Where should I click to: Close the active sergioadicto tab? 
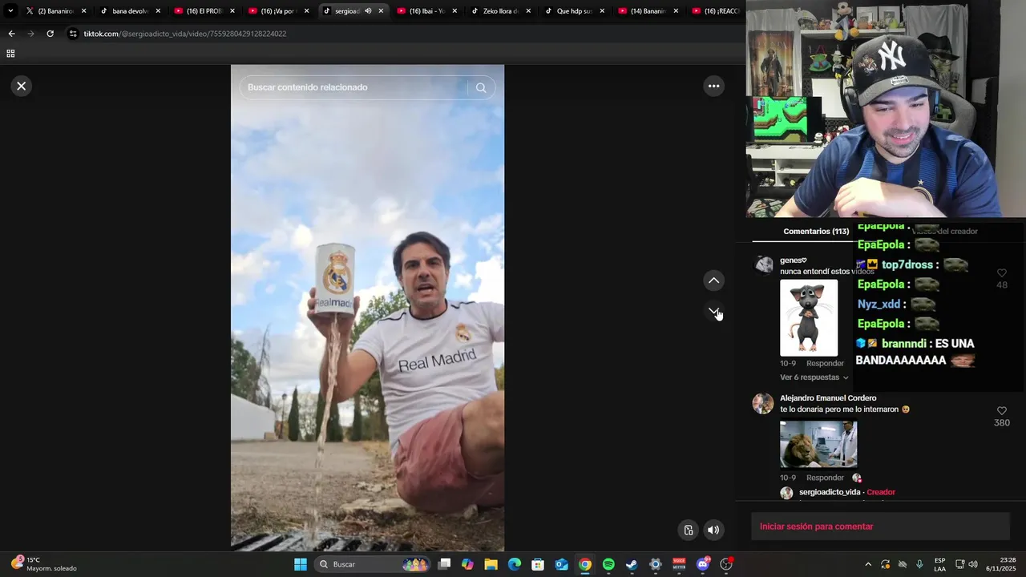(381, 11)
